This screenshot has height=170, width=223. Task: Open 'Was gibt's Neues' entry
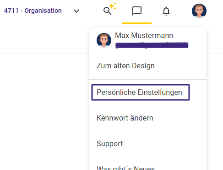125,168
